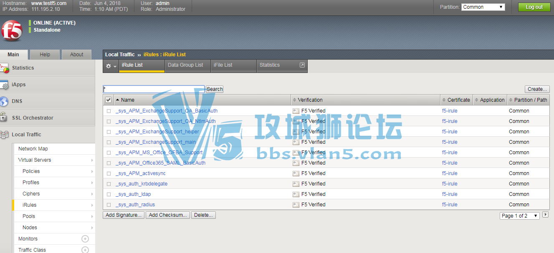This screenshot has width=554, height=253.
Task: Check _sys_APM_Office365_SAML_BasicAuth row checkbox
Action: click(x=109, y=163)
